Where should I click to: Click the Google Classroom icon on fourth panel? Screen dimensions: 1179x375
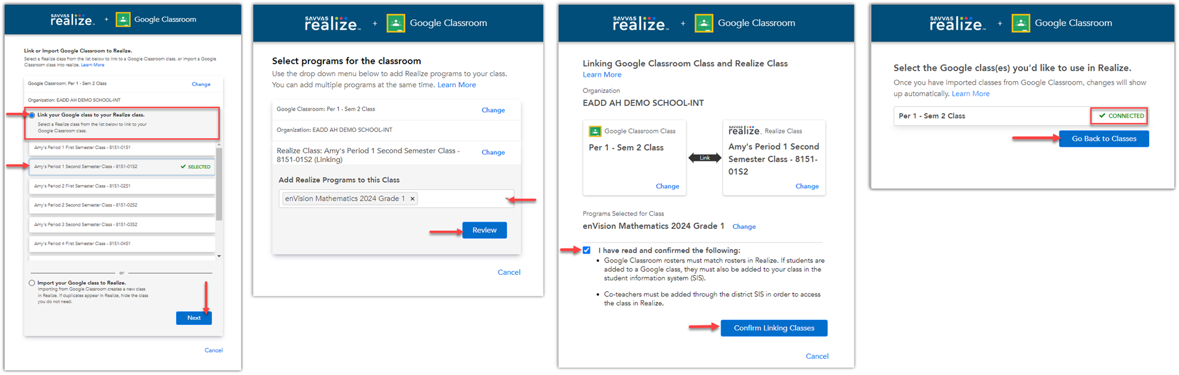tap(1020, 22)
